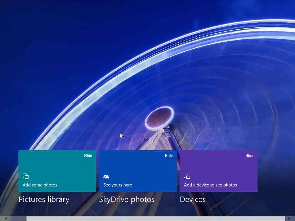Select the 'SkyDrive photos' heading
Viewport: 295px width, 221px height.
pos(127,199)
